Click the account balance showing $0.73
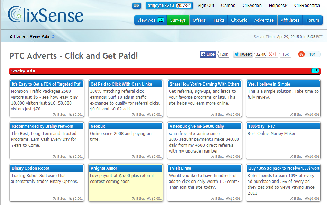This screenshot has width=327, height=205. 183,5
